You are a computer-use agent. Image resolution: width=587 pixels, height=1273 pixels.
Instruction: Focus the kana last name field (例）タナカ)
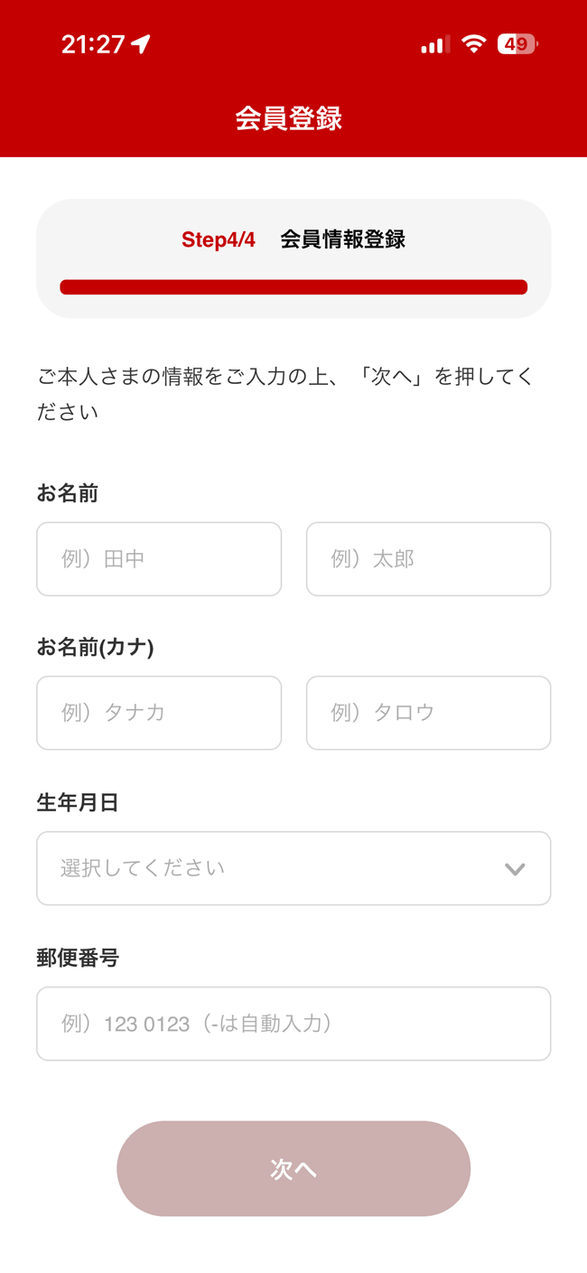(x=159, y=713)
